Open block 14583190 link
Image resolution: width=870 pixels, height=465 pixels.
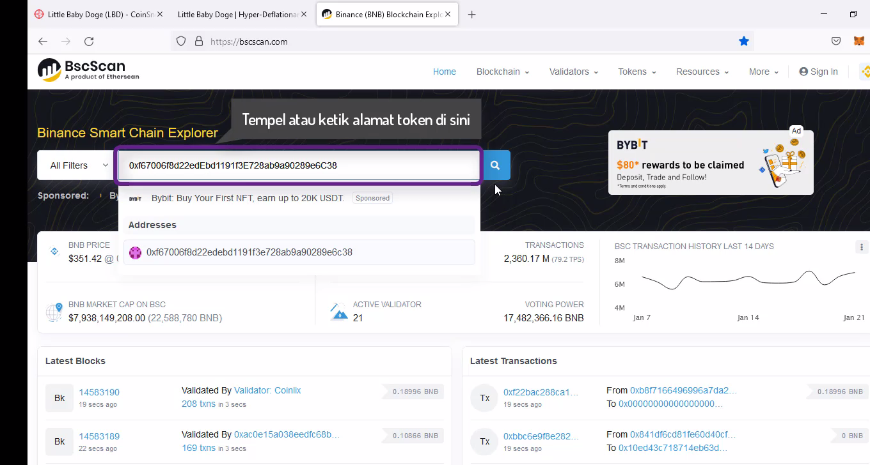pyautogui.click(x=99, y=392)
